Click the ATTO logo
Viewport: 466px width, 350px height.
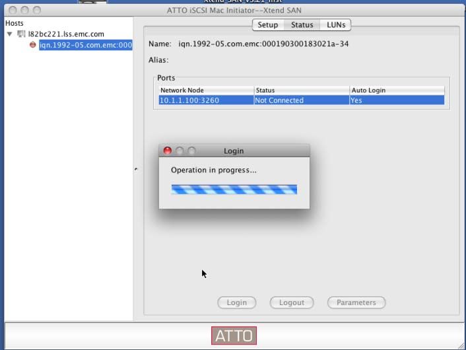click(234, 335)
